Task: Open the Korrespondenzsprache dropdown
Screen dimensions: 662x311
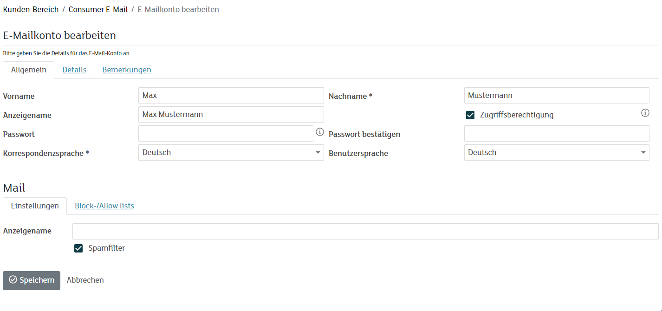Action: [x=231, y=153]
